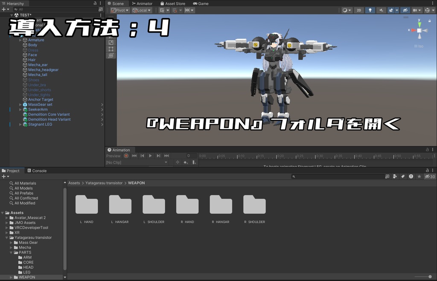The image size is (437, 281).
Task: Switch to the Scene tab
Action: (x=116, y=3)
